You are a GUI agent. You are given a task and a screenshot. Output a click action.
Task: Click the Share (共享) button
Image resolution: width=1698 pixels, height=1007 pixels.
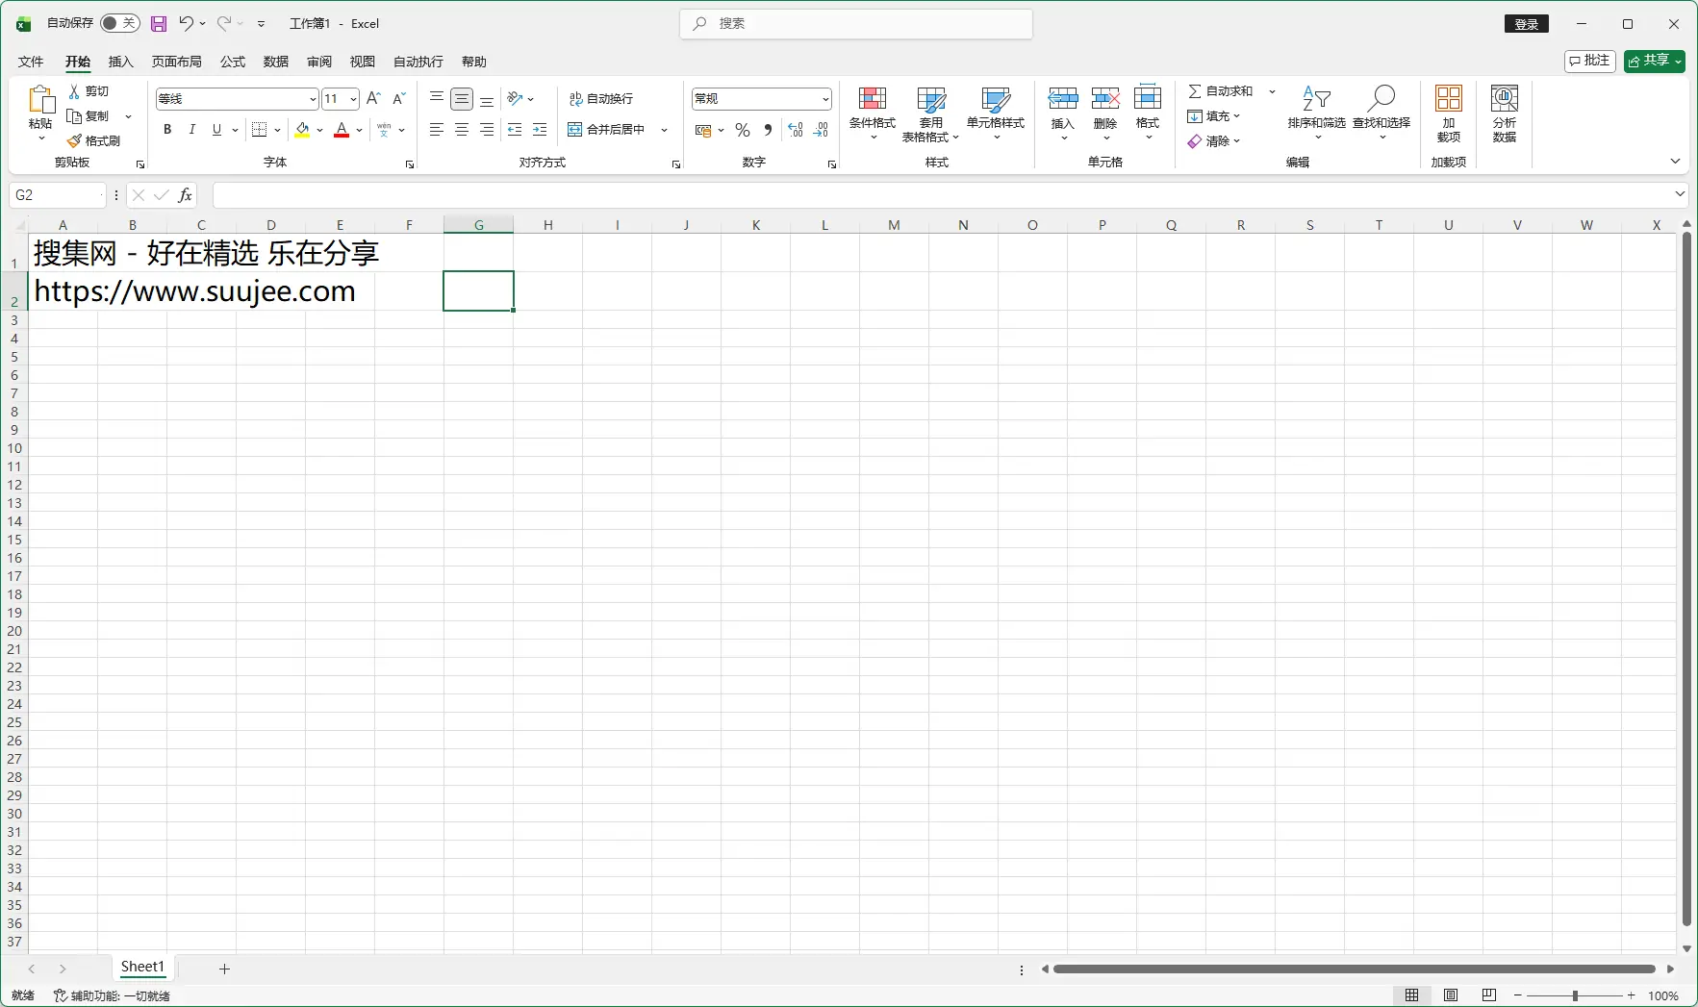tap(1653, 61)
